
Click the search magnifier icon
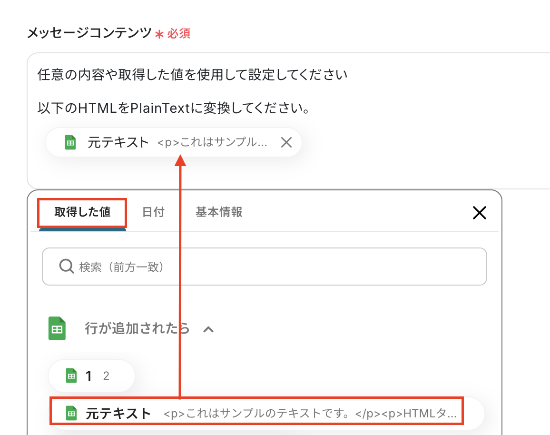tap(66, 266)
